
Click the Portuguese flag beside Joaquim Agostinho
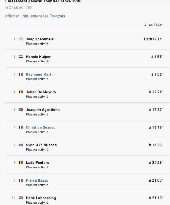21,110
